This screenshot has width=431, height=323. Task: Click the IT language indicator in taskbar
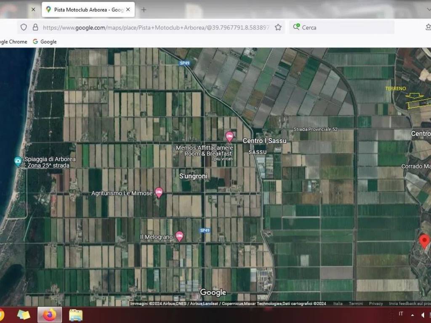(x=401, y=314)
